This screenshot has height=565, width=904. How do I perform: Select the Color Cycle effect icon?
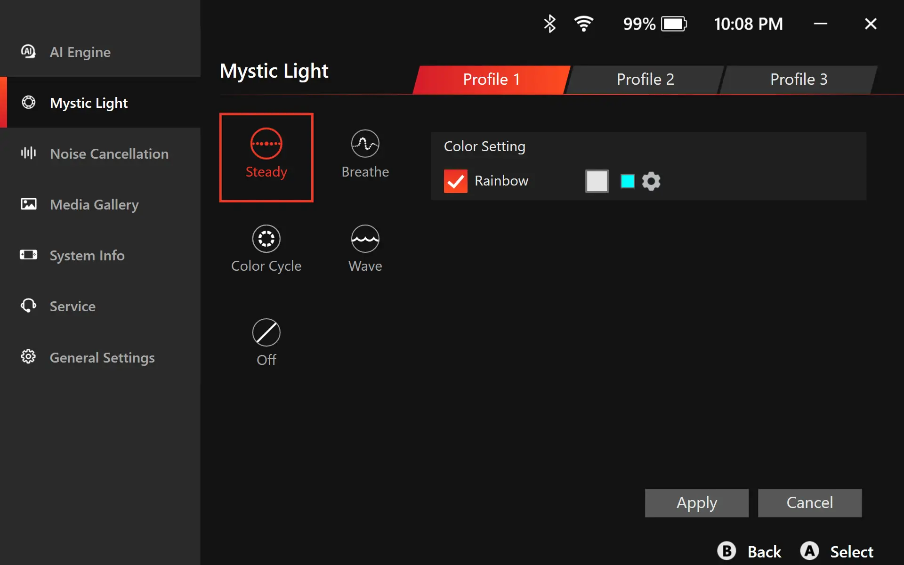(266, 239)
